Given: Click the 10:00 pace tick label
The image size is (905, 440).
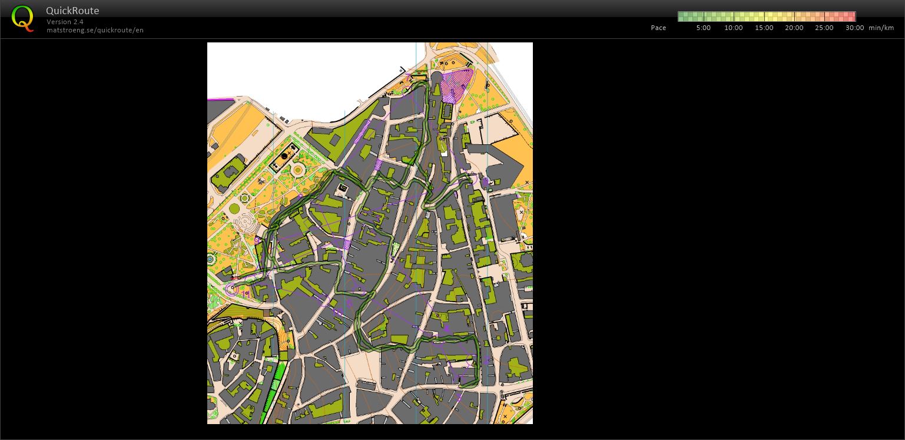Looking at the screenshot, I should [x=733, y=28].
